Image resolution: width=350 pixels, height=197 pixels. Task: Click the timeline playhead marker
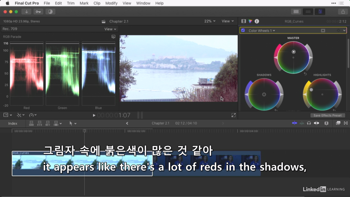point(84,131)
